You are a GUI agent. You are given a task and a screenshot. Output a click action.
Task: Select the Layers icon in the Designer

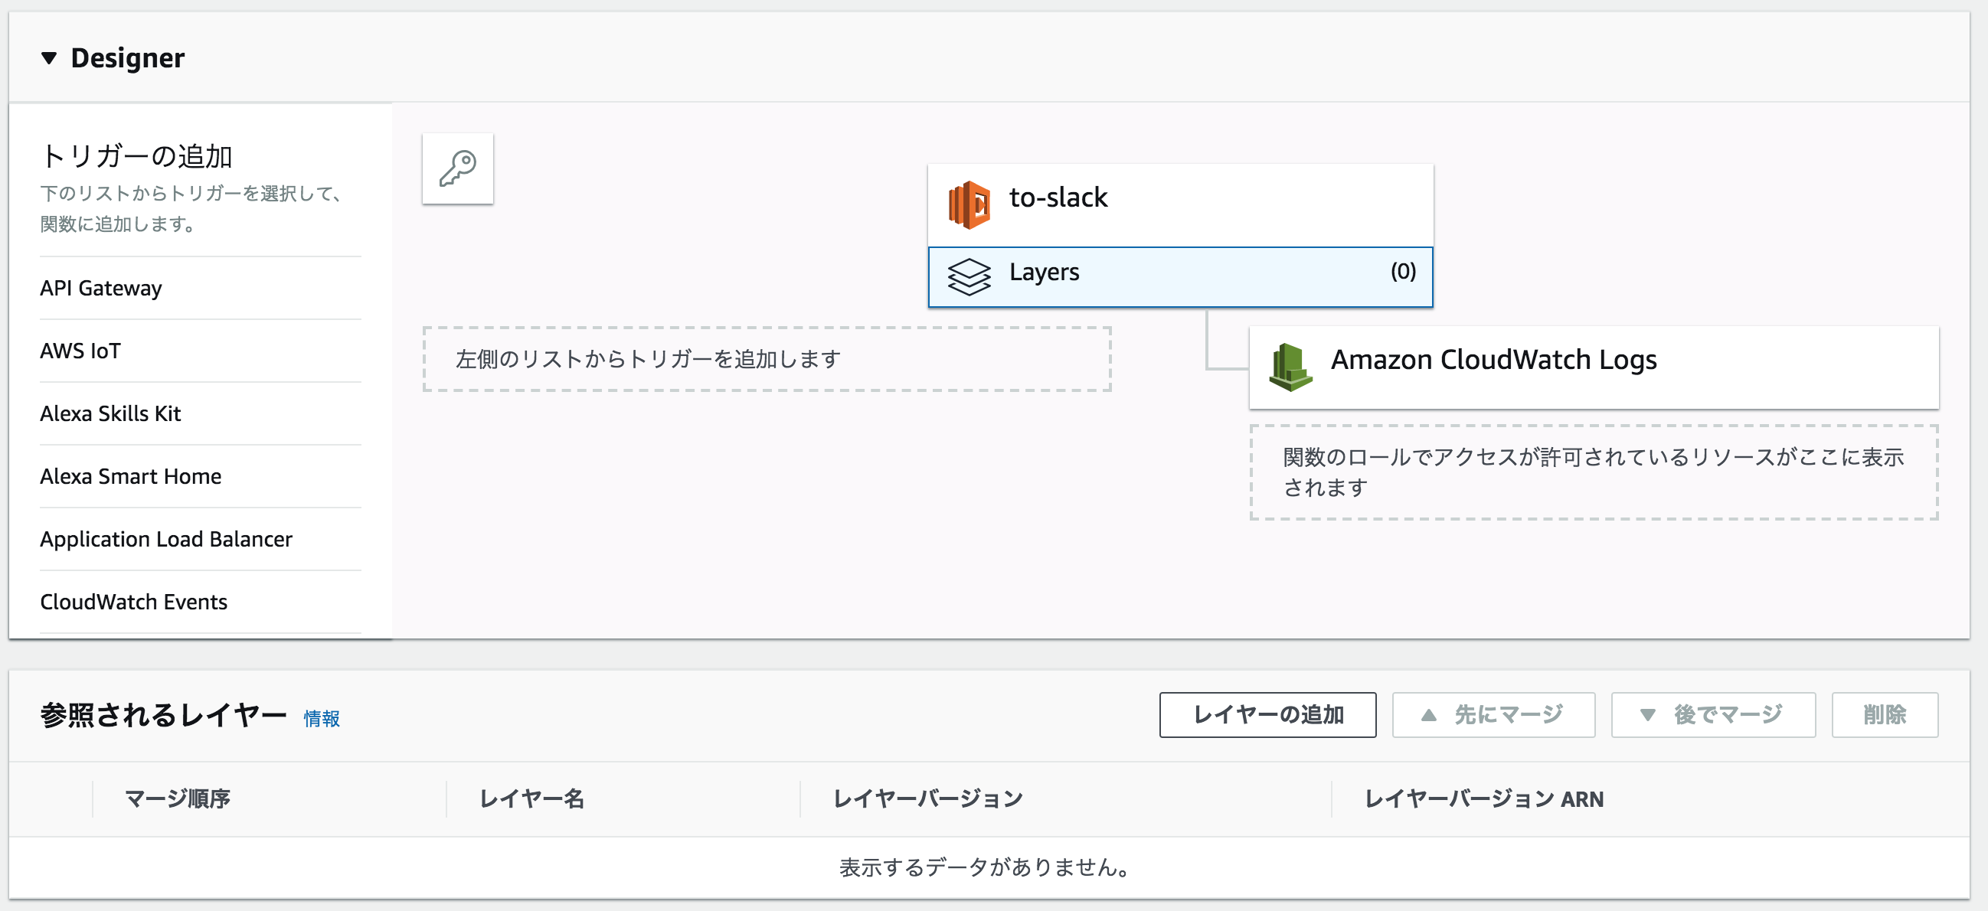click(x=971, y=276)
